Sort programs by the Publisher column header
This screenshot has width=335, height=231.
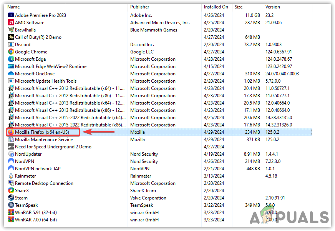(x=140, y=7)
